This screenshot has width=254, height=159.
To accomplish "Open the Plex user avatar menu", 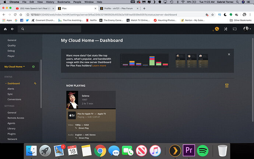I will 247,29.
